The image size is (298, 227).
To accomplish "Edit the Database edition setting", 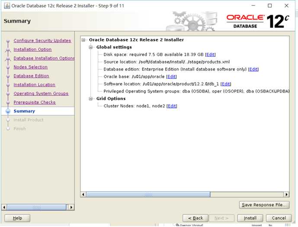I will tap(253, 69).
